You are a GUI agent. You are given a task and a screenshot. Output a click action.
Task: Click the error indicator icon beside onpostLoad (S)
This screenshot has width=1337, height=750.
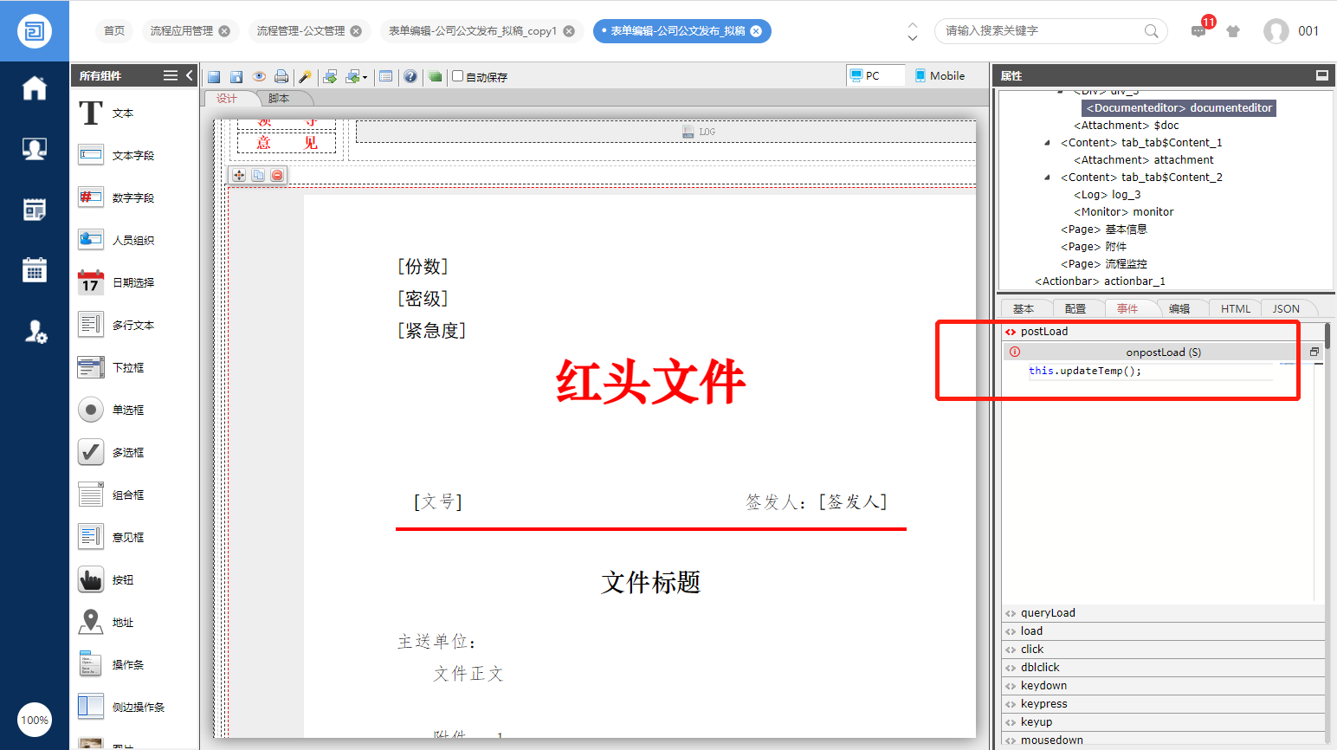[1015, 352]
